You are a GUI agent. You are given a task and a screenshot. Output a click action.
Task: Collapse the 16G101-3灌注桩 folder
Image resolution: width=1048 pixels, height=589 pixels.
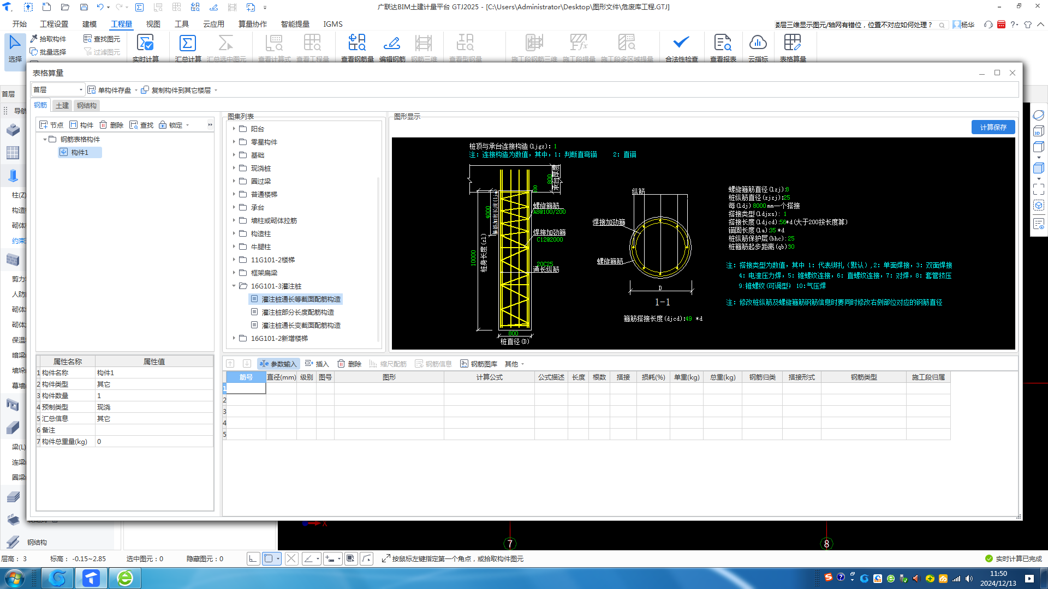(x=234, y=286)
